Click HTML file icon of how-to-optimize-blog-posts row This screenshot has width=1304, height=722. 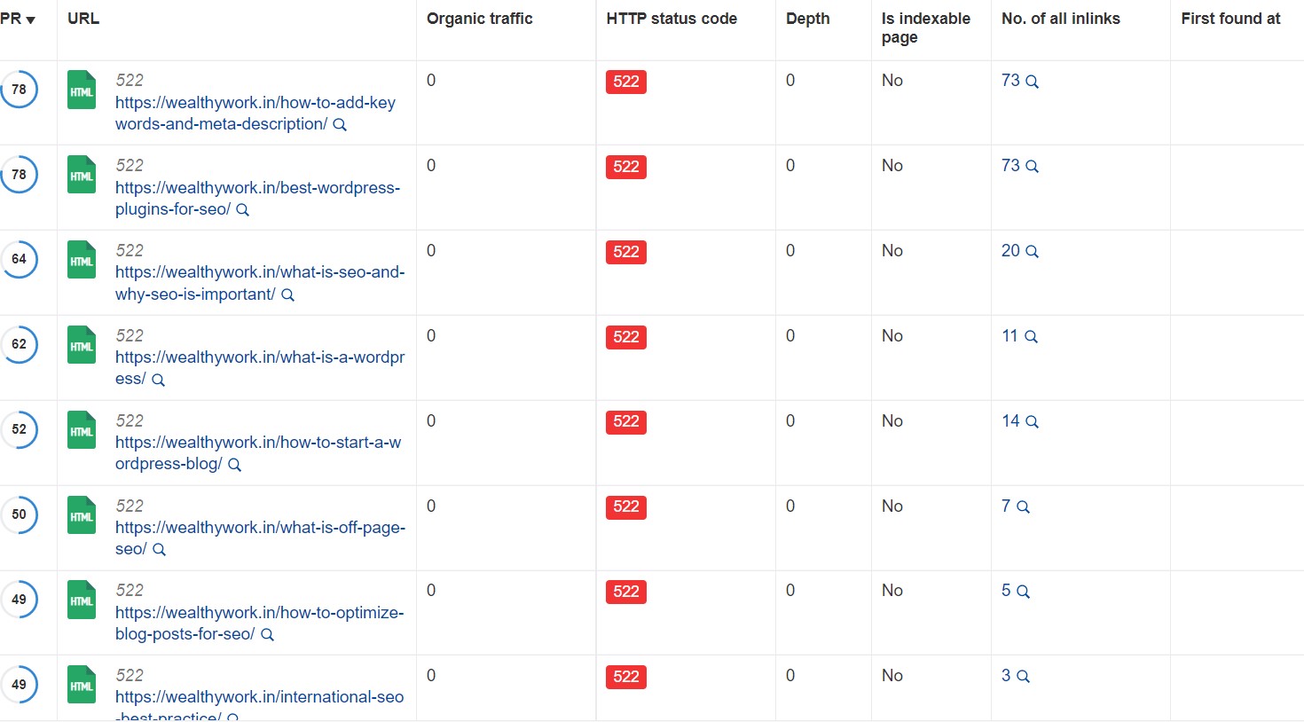pyautogui.click(x=82, y=600)
